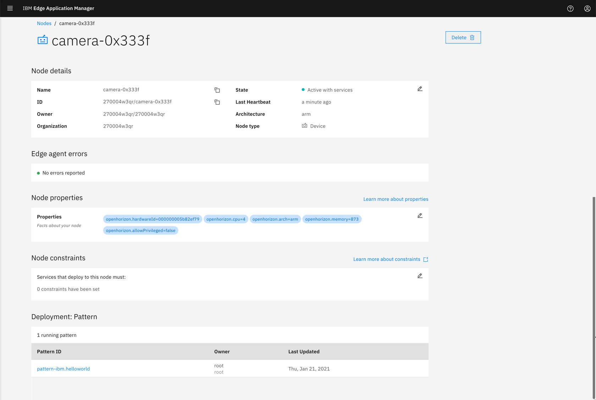Open Learn more about properties
596x400 pixels.
click(396, 199)
